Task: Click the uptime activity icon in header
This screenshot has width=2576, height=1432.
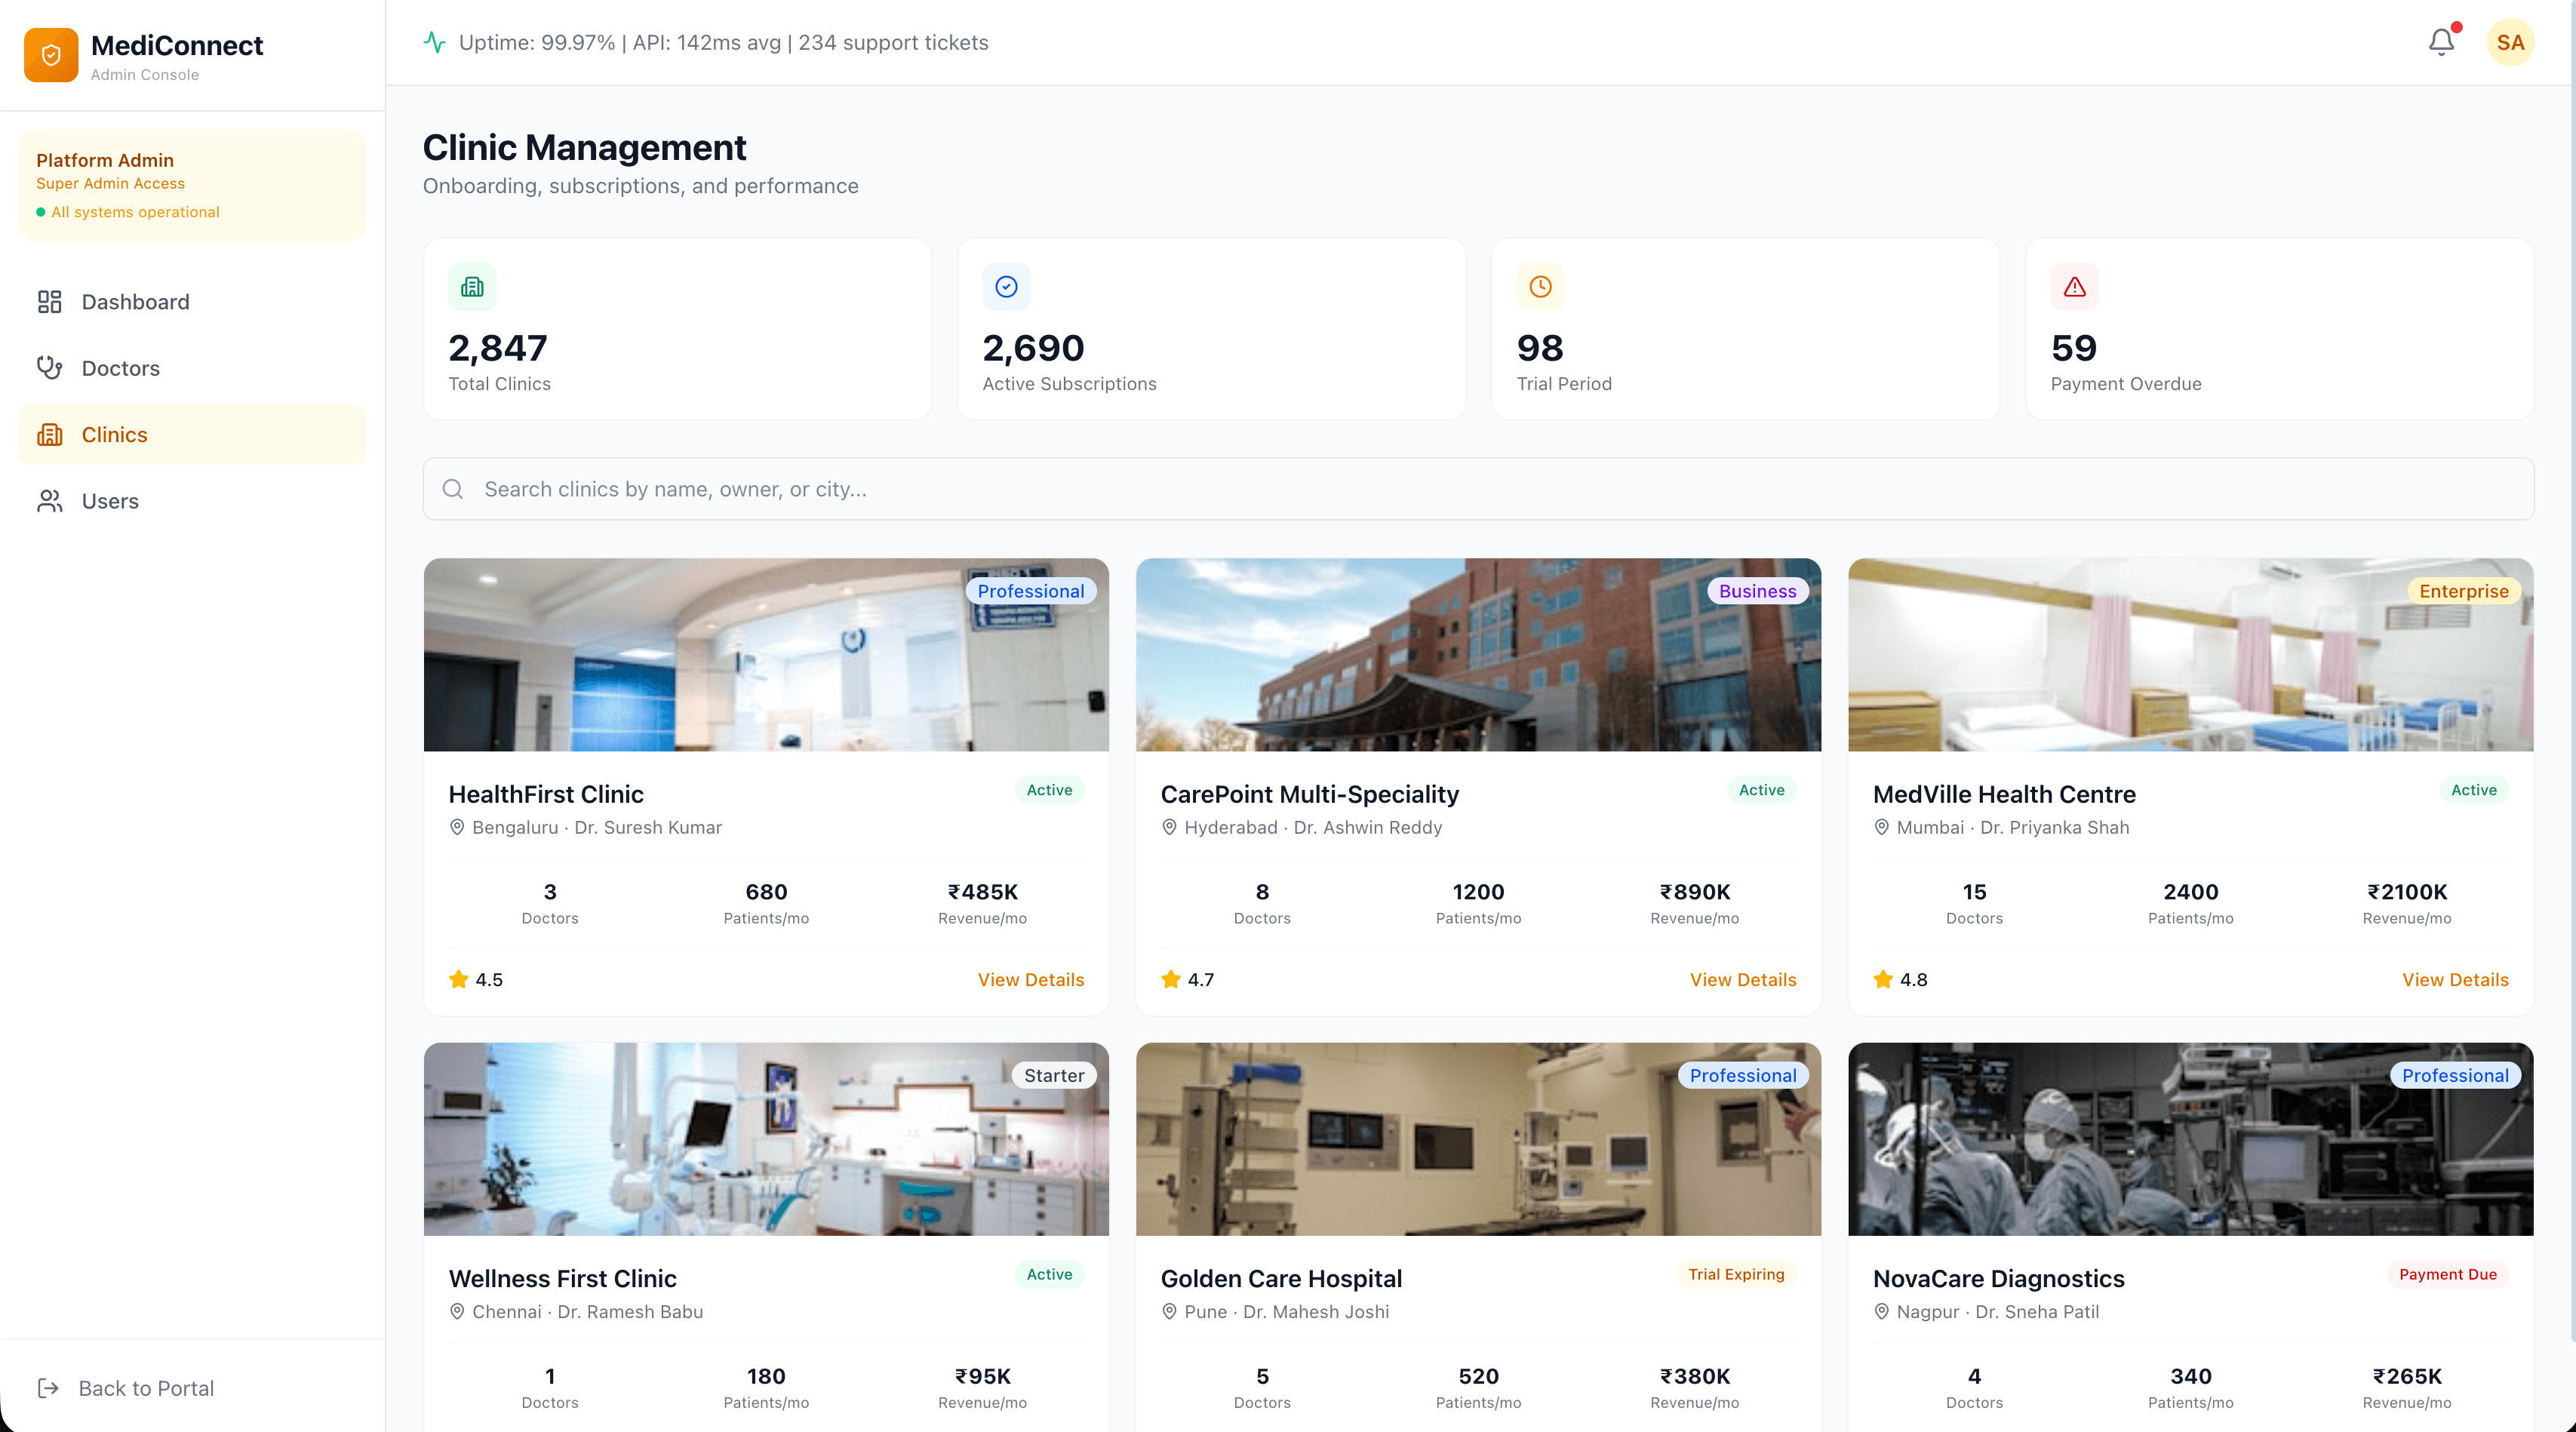Action: tap(434, 42)
